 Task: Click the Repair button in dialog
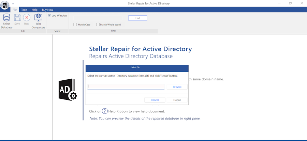tap(177, 100)
